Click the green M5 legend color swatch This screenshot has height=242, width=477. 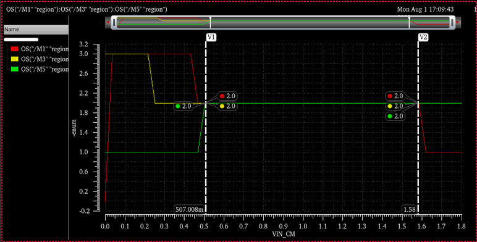(15, 69)
